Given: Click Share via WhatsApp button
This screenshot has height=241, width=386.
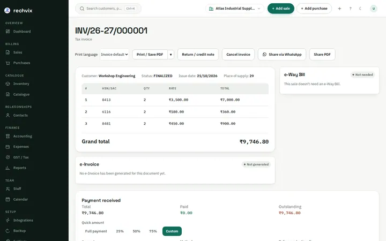Looking at the screenshot, I should point(282,55).
